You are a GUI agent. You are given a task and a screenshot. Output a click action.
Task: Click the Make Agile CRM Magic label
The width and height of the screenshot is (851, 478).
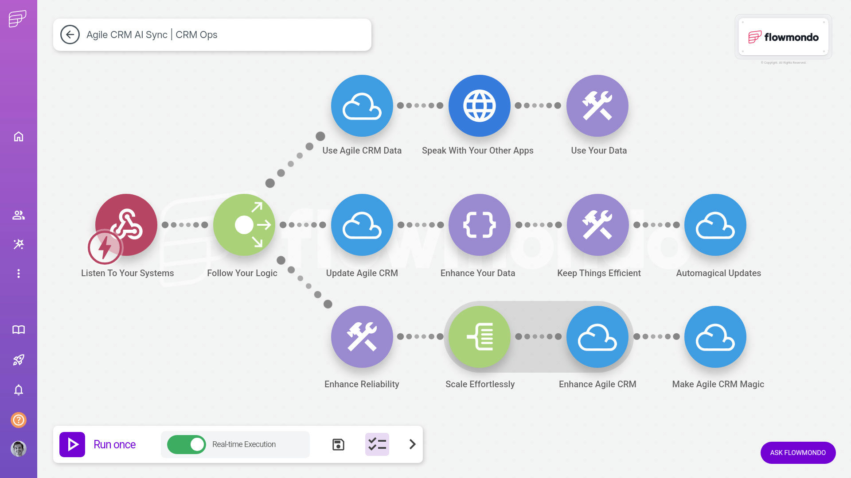tap(718, 384)
